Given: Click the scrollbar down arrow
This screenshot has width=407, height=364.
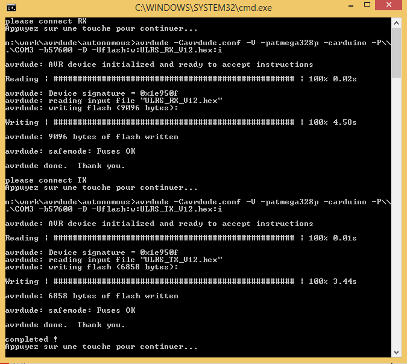Looking at the screenshot, I should (396, 353).
